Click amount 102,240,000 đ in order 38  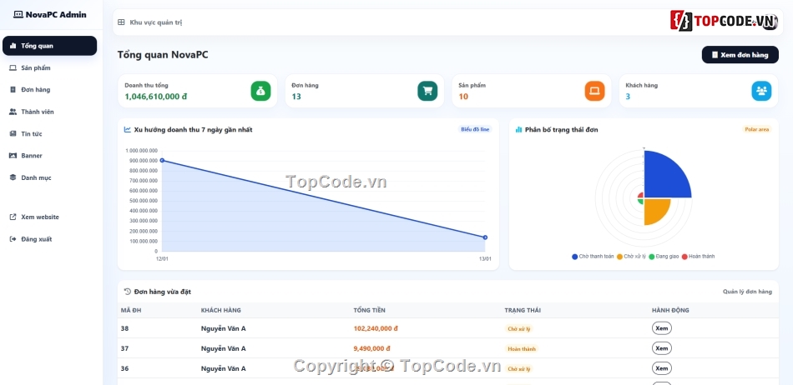point(376,328)
